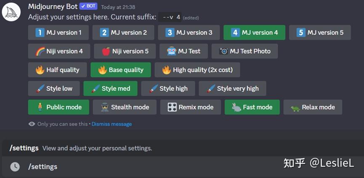Click the Midjourney Bot sailboat avatar

[11, 12]
